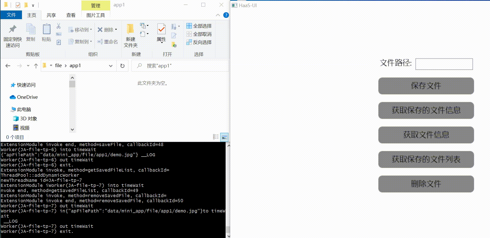Screen dimensions: 490x238
Task: Click the refresh button beside address bar
Action: 122,66
